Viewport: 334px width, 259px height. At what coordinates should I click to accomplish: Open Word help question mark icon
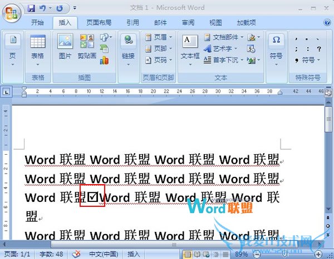[327, 22]
